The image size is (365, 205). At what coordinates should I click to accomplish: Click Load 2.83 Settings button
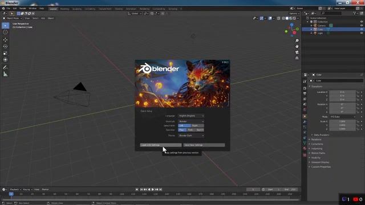[x=161, y=145]
